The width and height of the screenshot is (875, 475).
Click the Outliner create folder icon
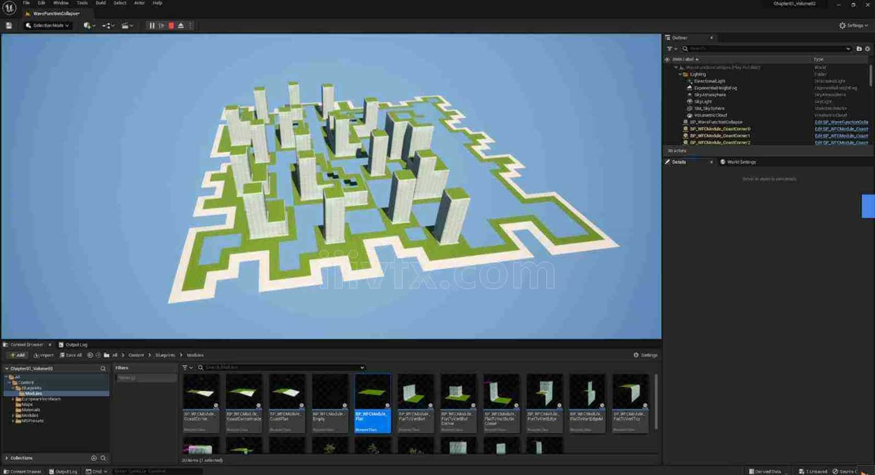tap(859, 49)
